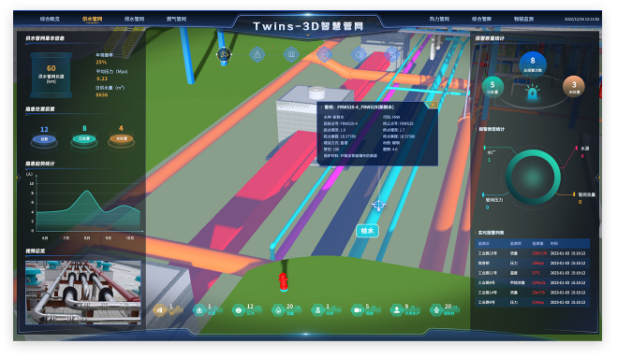
Task: Select the water droplet icon in scene toolbar
Action: click(359, 54)
